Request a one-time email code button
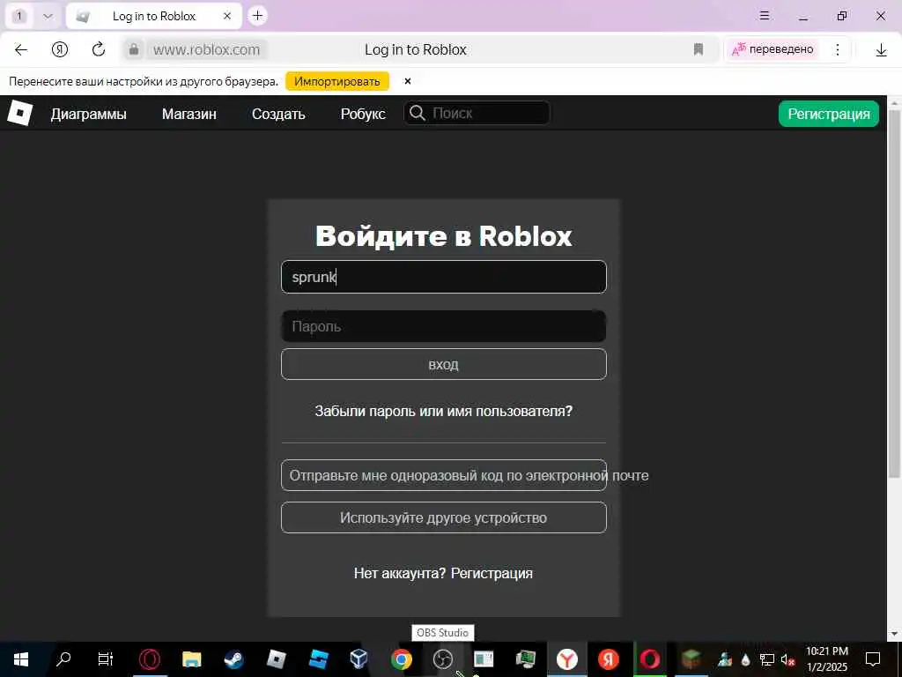The width and height of the screenshot is (902, 677). 444,475
